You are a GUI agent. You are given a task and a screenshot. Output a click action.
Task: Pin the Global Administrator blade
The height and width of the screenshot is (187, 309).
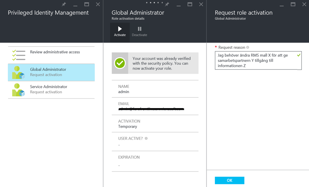(x=167, y=5)
